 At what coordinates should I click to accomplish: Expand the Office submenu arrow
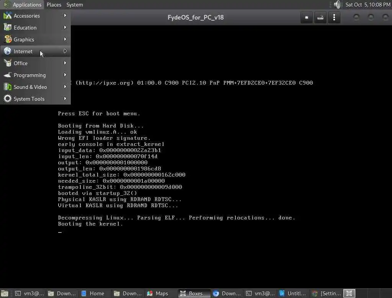point(65,63)
